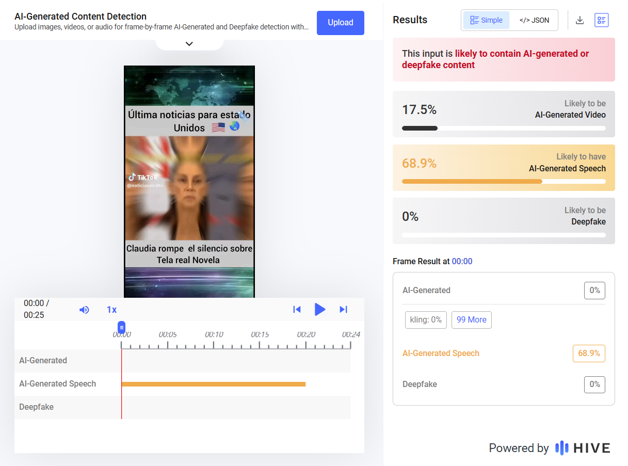Click the orange AI-Generated Speech timeline bar
The width and height of the screenshot is (628, 466).
(213, 384)
